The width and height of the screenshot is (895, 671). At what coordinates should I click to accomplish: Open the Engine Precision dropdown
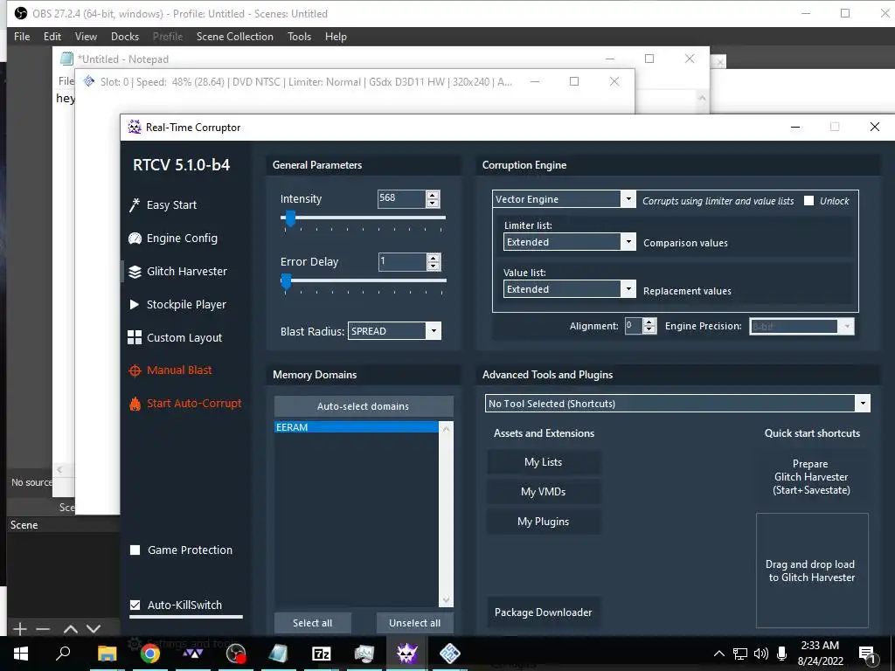click(846, 327)
